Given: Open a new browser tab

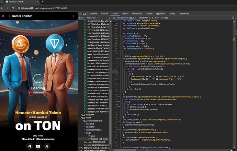Looking at the screenshot, I should click(x=43, y=2).
